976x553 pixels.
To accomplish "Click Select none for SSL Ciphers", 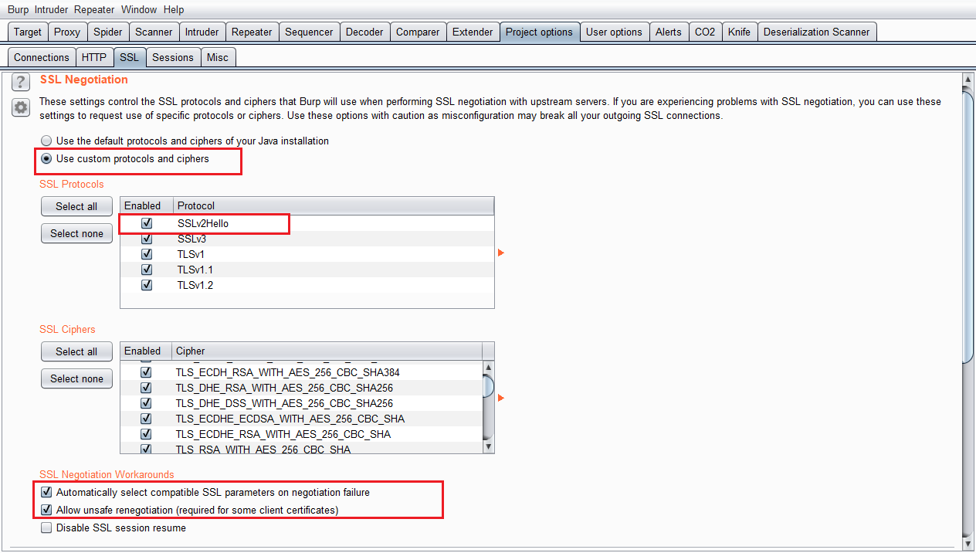I will (76, 378).
